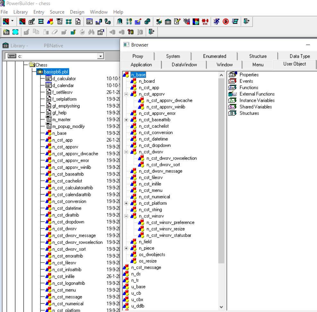Viewport: 317px width, 312px height.
Task: Select Instance Variables in the right pane
Action: coord(257,100)
